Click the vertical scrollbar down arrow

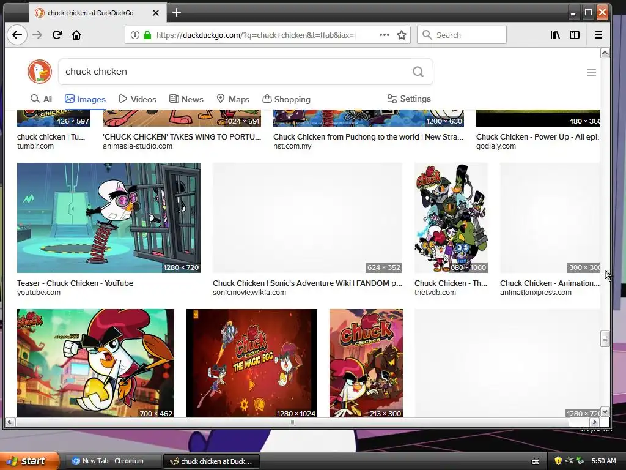coord(605,412)
